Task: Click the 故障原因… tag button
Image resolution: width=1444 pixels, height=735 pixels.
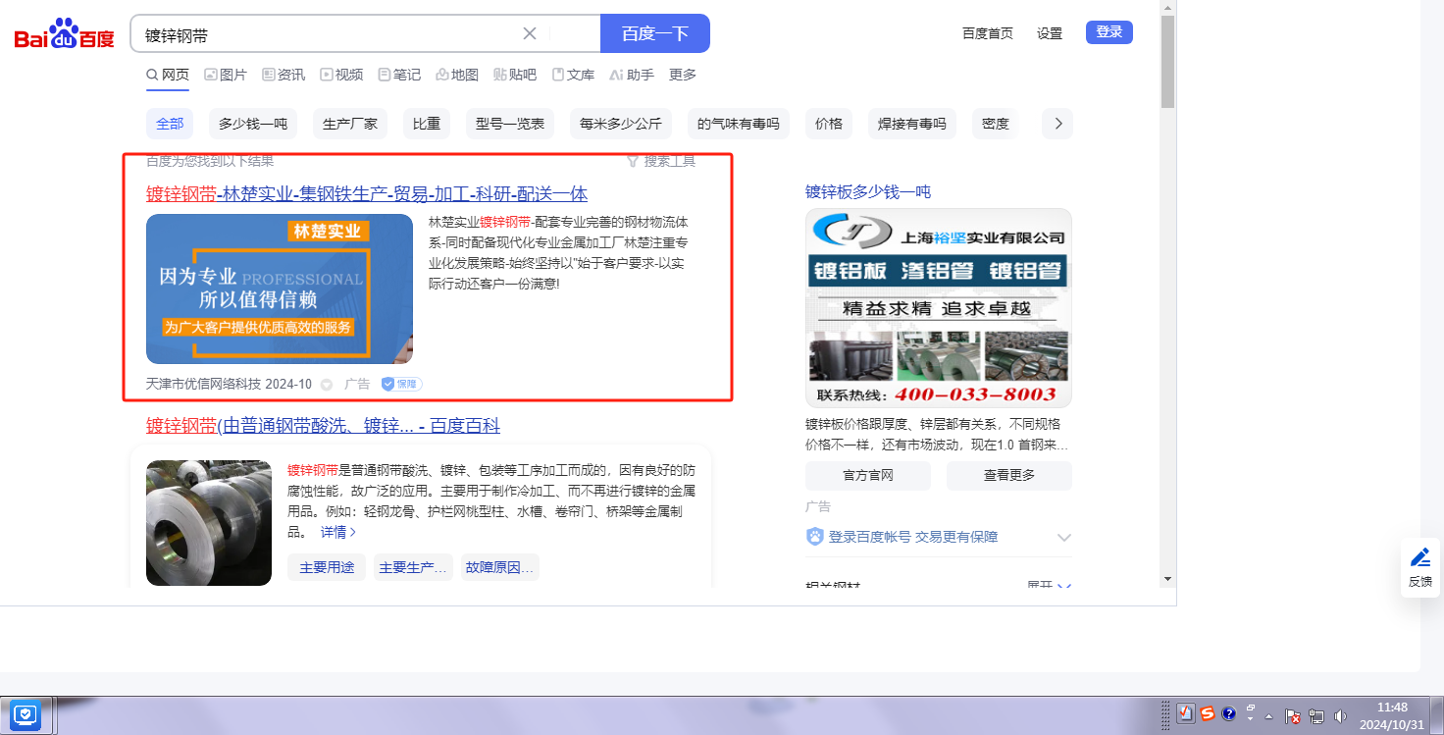Action: point(500,568)
